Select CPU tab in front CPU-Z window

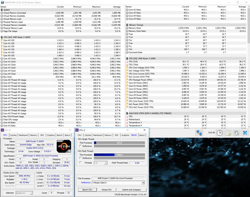[80, 135]
